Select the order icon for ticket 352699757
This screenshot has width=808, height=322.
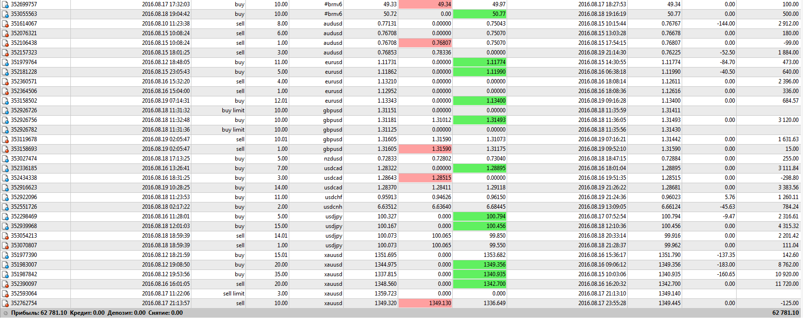pos(5,4)
